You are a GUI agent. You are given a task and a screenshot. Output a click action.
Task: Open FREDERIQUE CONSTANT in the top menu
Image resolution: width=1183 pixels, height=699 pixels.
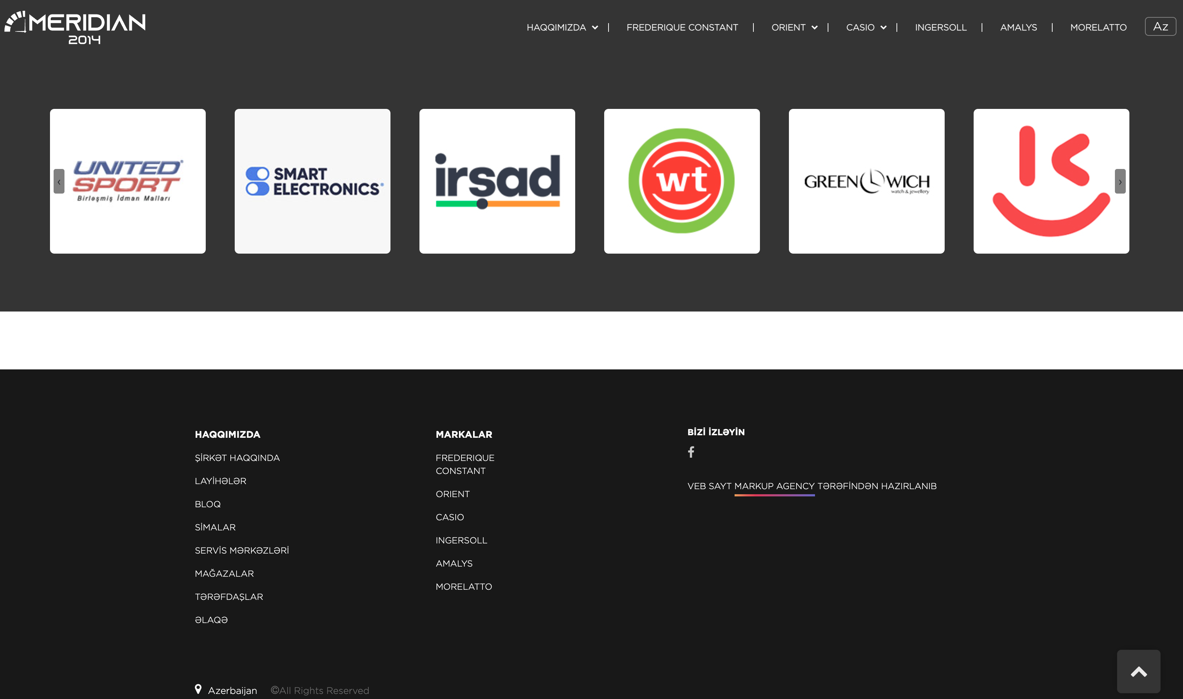682,27
